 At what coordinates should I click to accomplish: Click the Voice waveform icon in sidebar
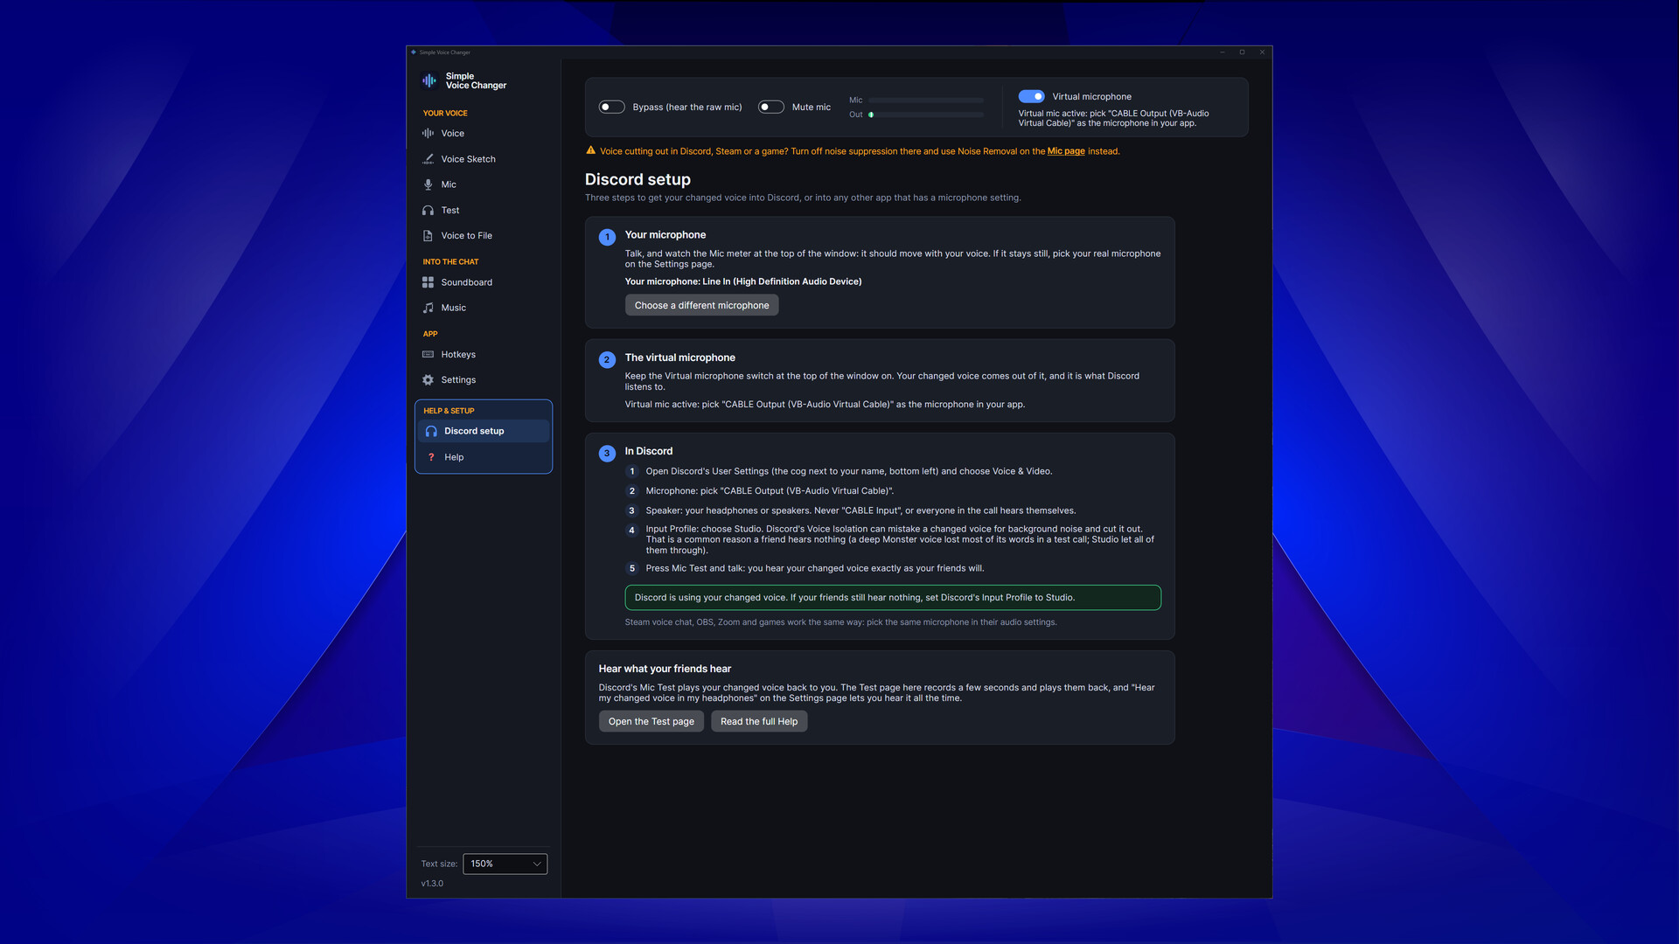tap(428, 134)
